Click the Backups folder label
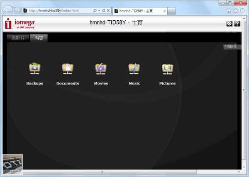 35,83
